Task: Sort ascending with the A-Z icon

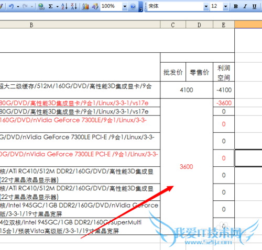Action: coord(64,7)
